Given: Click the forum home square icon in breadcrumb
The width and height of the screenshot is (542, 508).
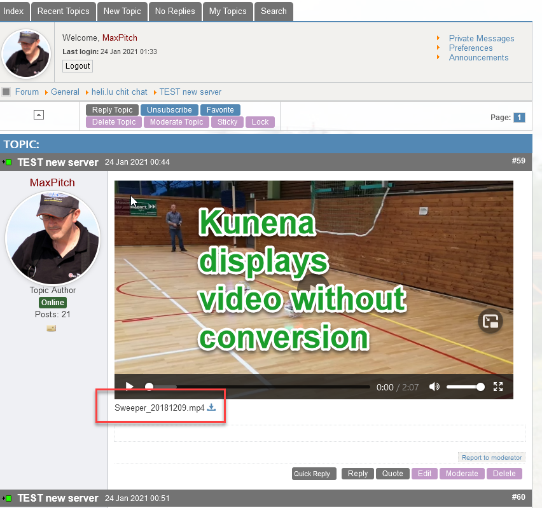Looking at the screenshot, I should [6, 92].
